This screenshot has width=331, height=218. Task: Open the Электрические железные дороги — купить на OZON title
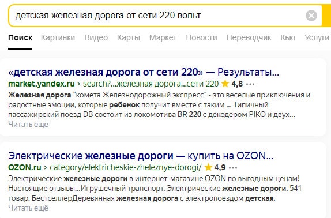[x=141, y=156]
